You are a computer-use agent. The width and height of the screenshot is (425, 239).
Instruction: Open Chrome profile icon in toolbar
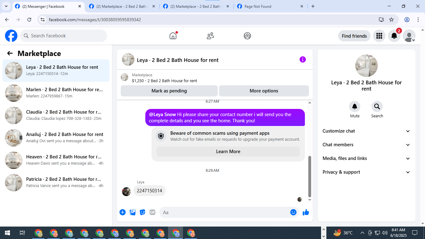coord(407,20)
